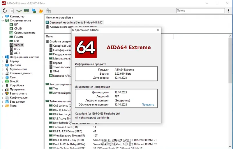The image size is (233, 149).
Task: Click the База данных icon
Action: [7, 102]
